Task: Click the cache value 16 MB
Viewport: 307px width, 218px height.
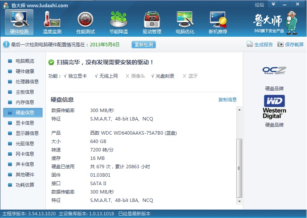Action: [x=97, y=158]
